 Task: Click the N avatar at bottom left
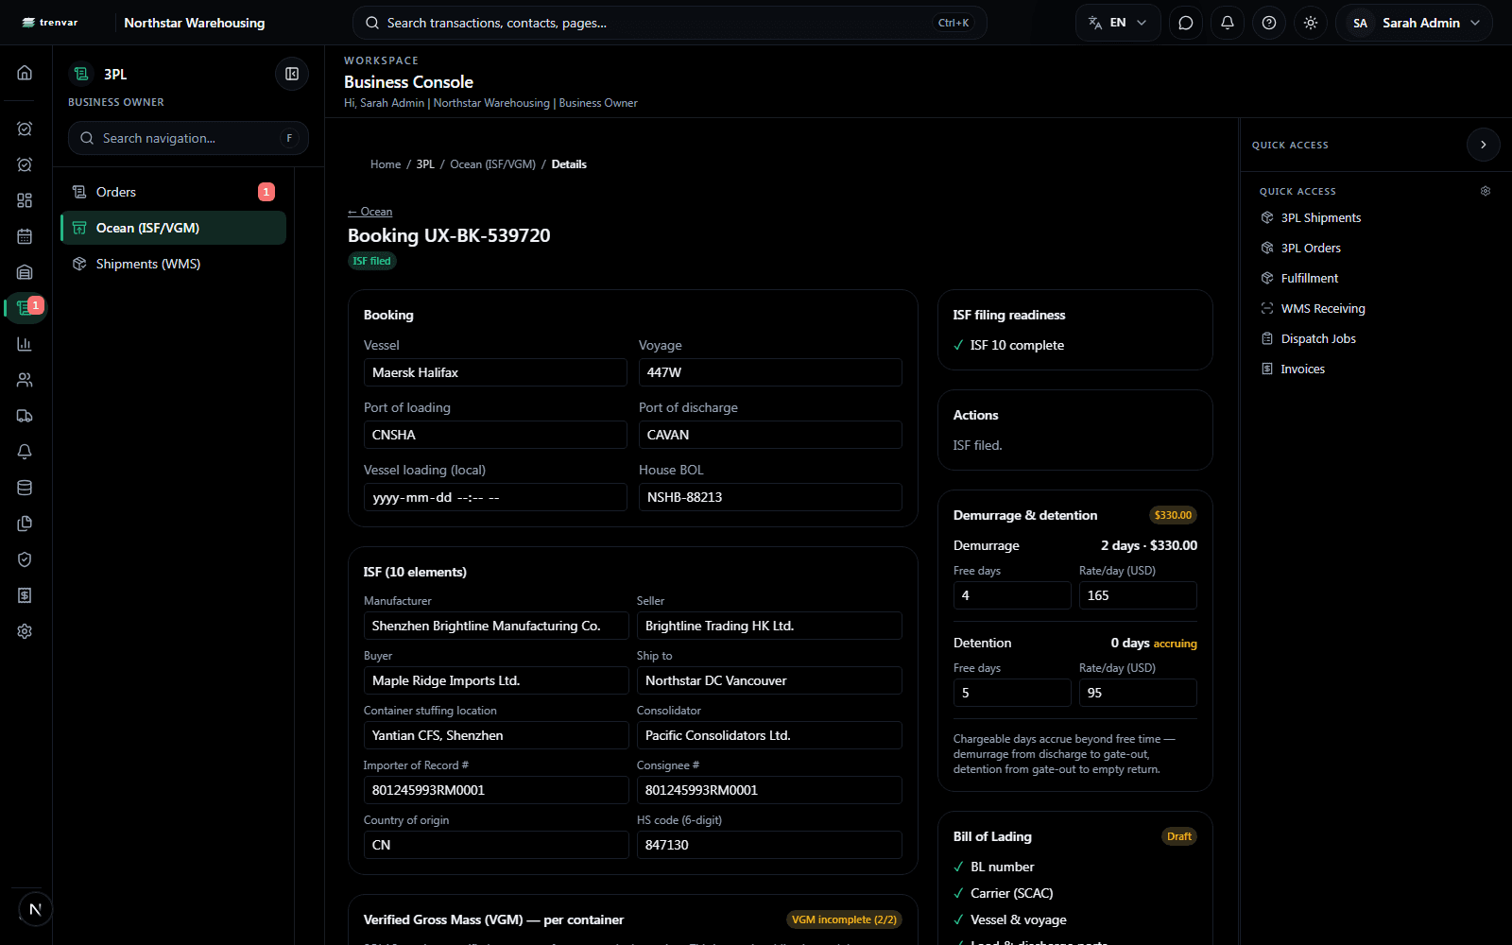pos(35,909)
